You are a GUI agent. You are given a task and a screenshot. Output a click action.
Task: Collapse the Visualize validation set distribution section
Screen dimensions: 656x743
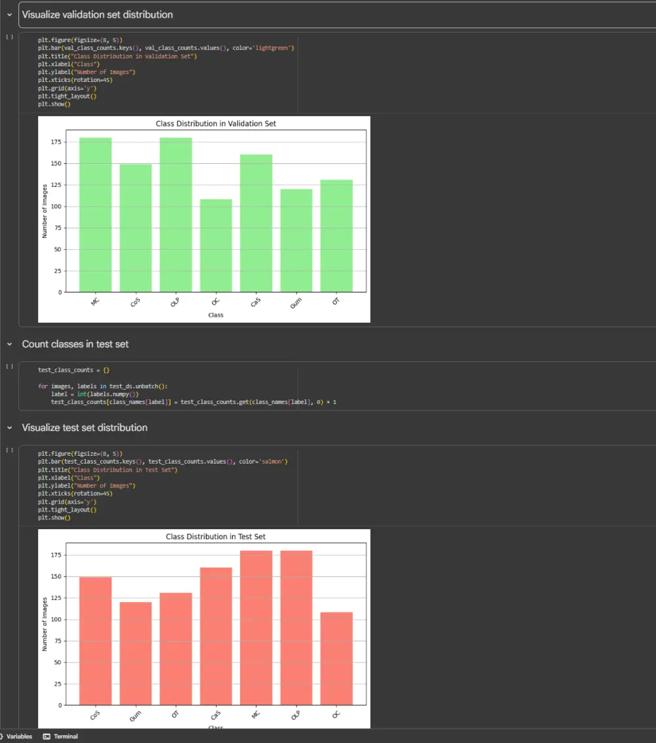pyautogui.click(x=9, y=14)
